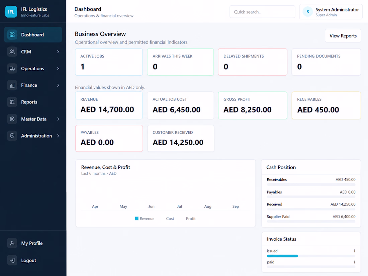Image resolution: width=368 pixels, height=276 pixels.
Task: Open the Pending Documents card
Action: click(326, 62)
